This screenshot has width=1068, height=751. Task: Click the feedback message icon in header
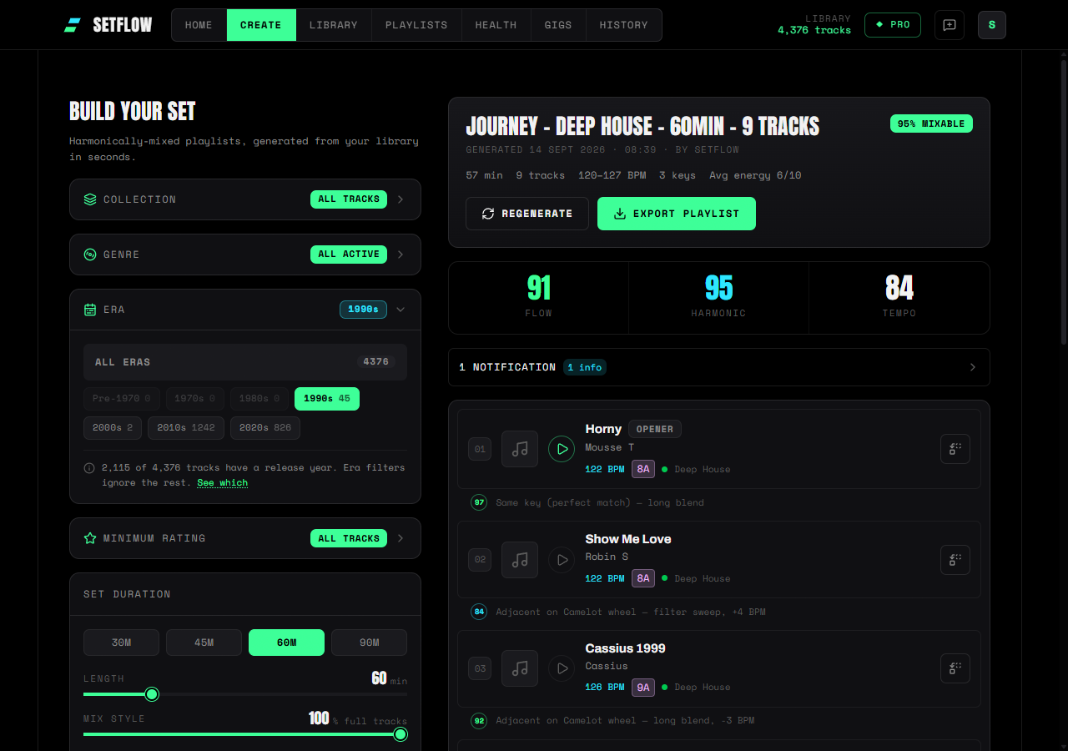950,25
